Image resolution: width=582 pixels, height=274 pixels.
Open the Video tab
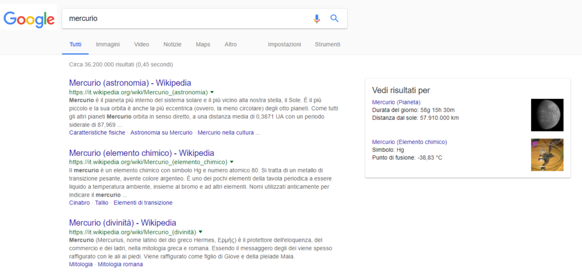[x=141, y=45]
